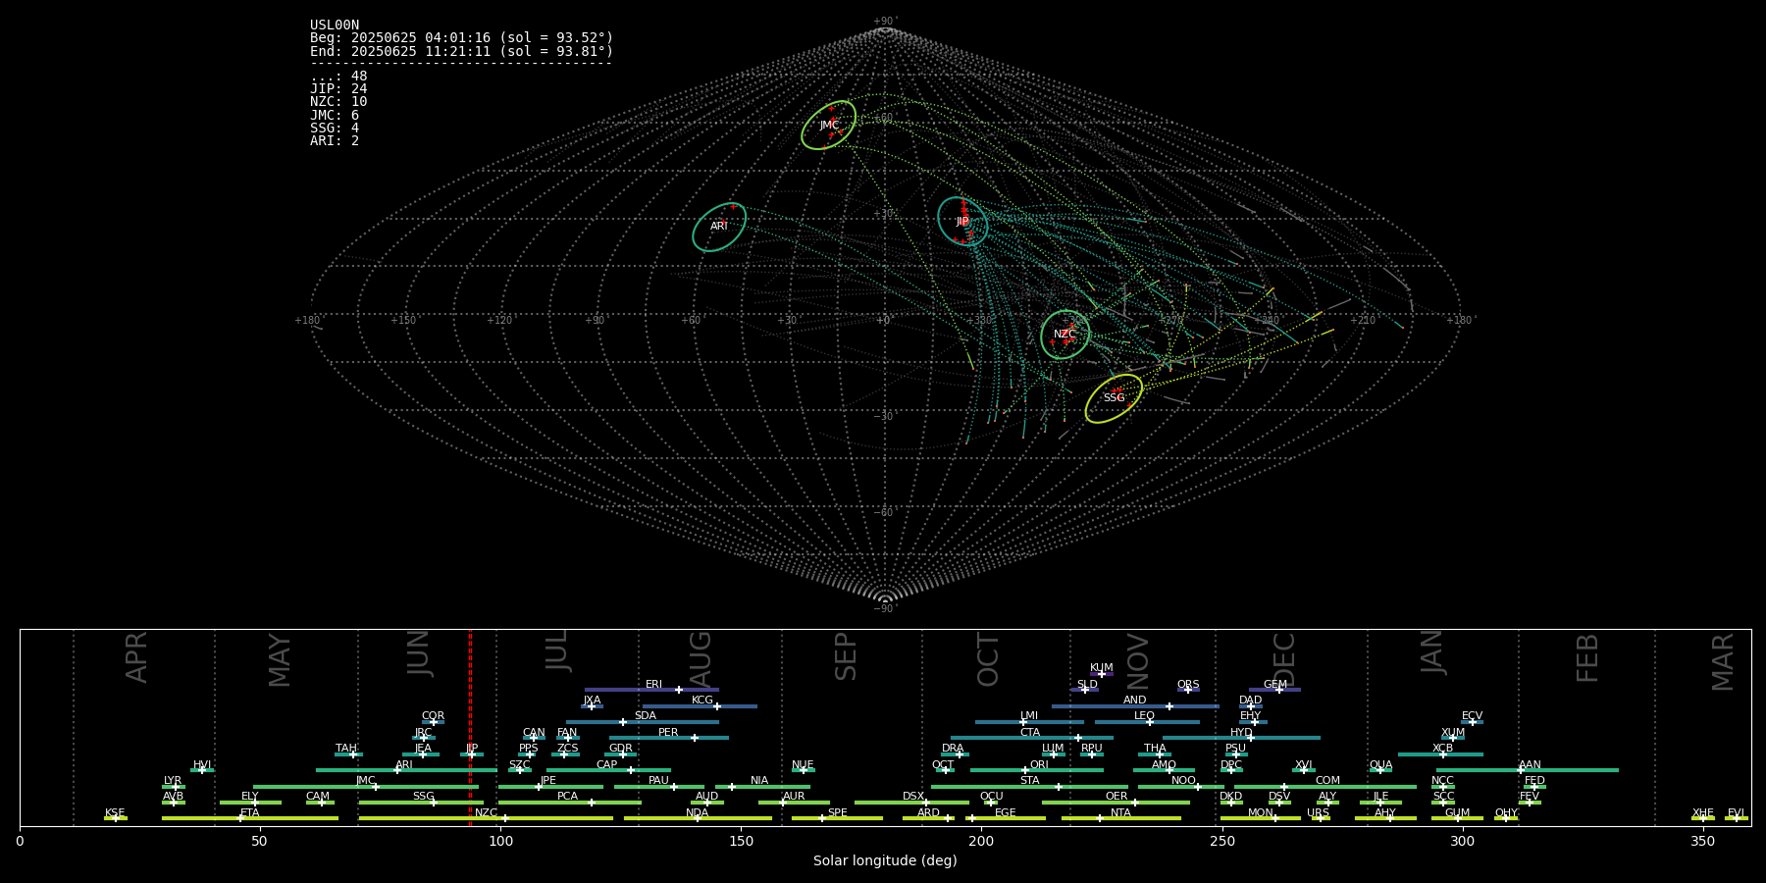Click the XCB shower bar in timeline
Screen dimensions: 1766x883
pos(1440,754)
